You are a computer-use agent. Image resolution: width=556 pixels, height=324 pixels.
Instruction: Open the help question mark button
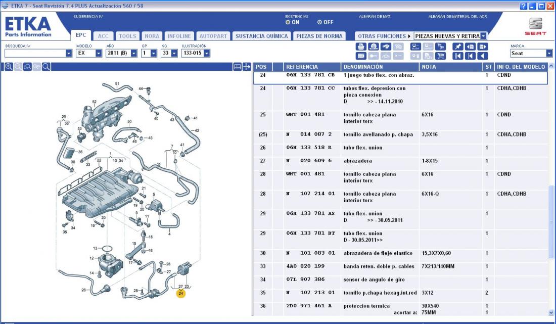click(x=523, y=6)
